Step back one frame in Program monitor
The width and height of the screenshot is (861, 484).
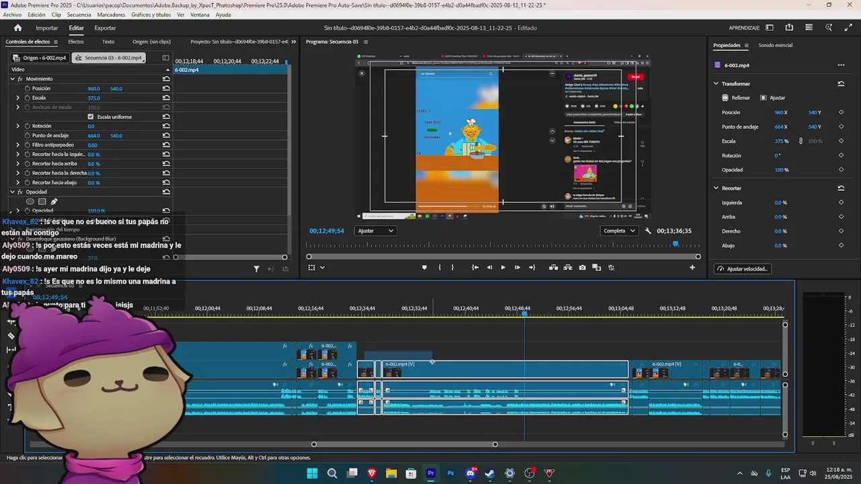[x=489, y=268]
